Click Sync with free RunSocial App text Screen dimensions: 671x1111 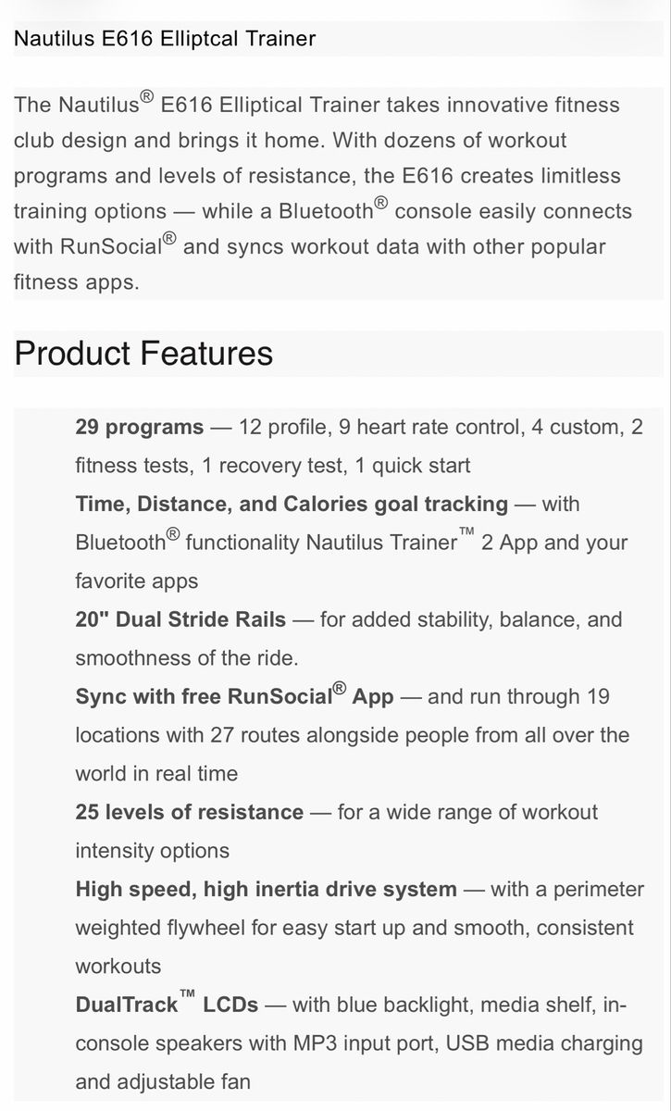tap(235, 695)
